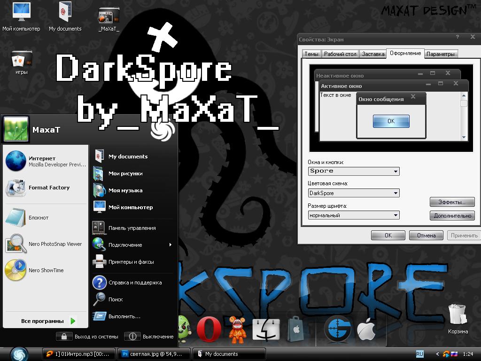
Task: Launch Opera from the dock
Action: pyautogui.click(x=209, y=329)
